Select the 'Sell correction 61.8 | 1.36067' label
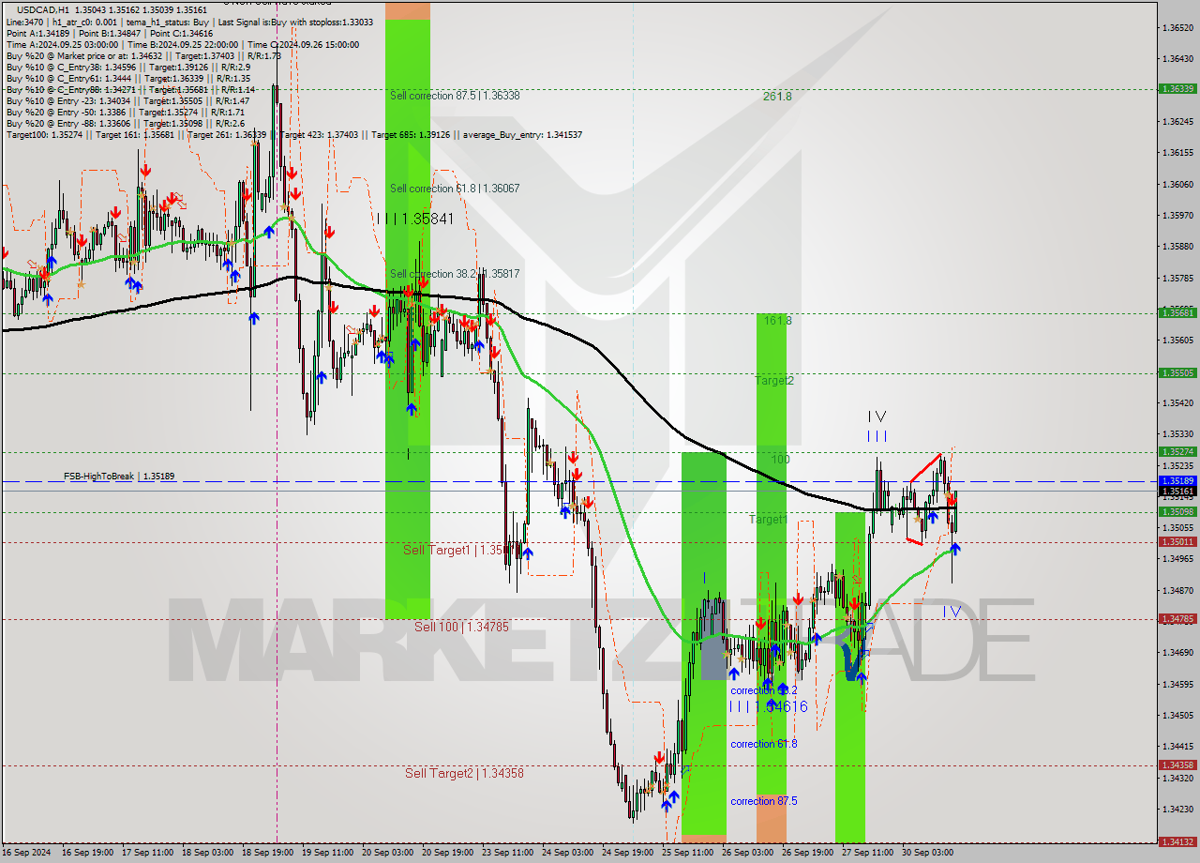1200x863 pixels. 455,189
